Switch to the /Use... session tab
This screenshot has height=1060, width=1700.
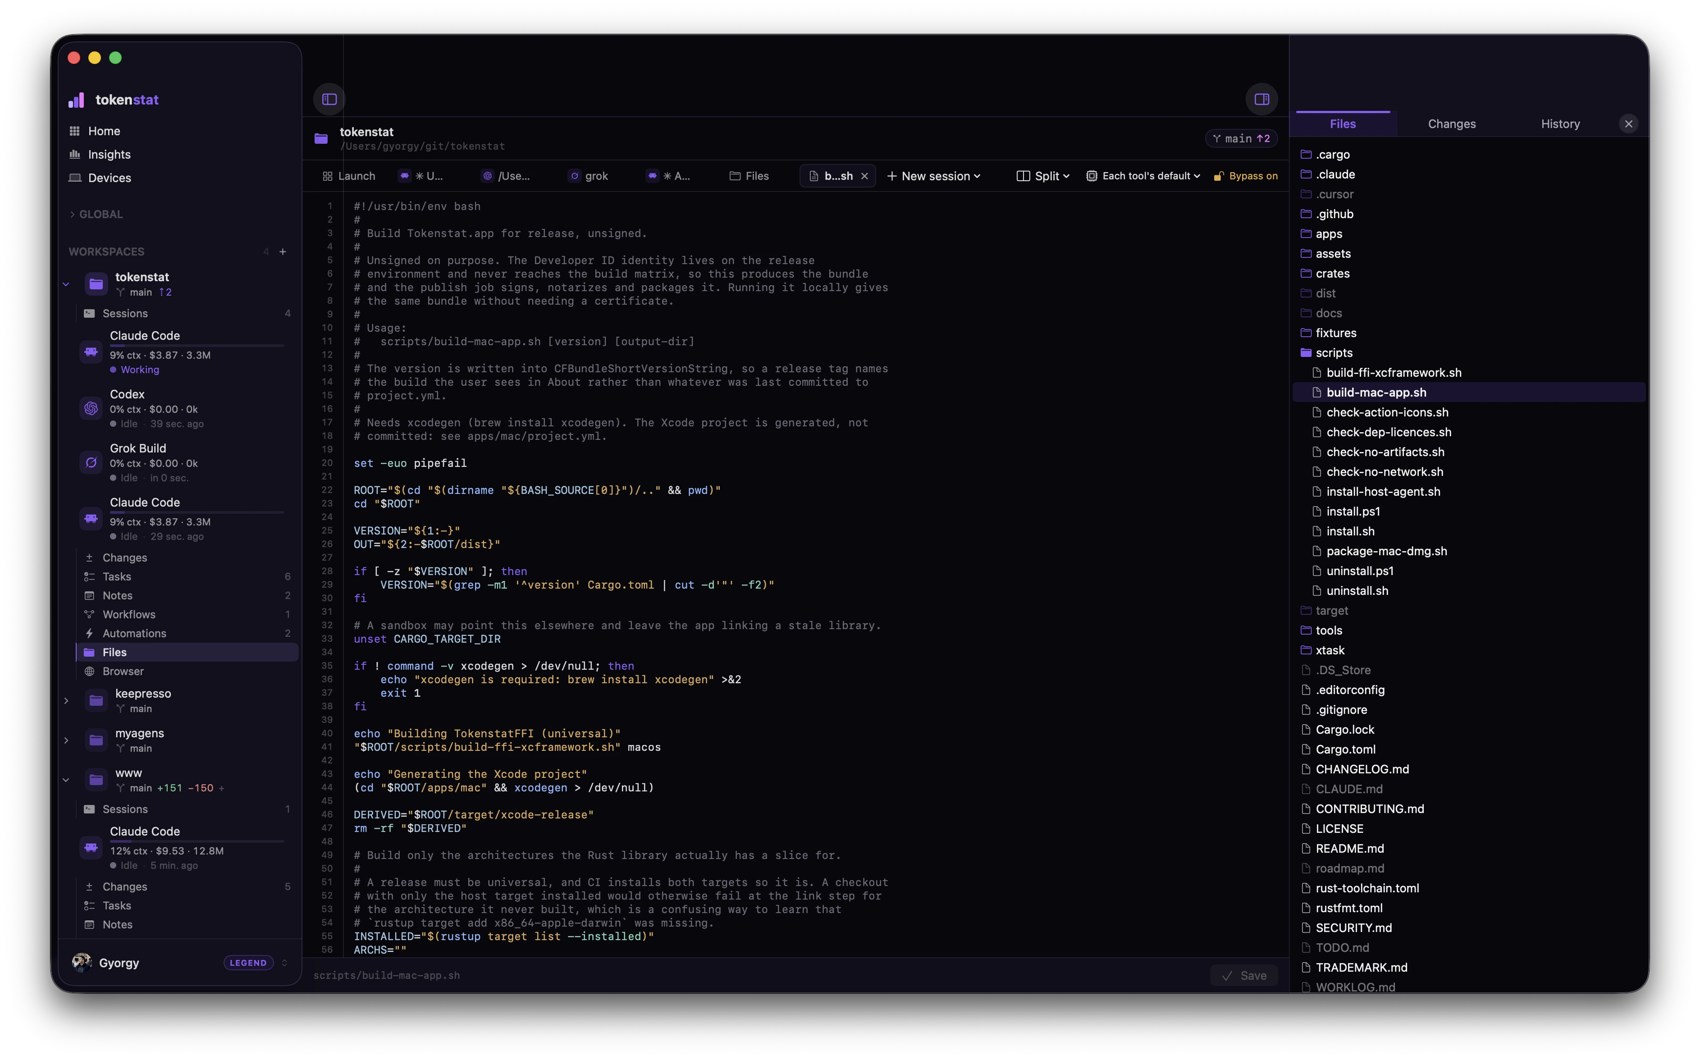[506, 176]
